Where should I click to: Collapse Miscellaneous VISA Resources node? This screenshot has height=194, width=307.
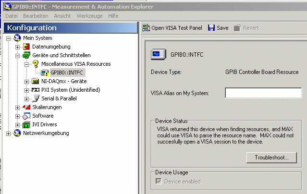(x=26, y=64)
